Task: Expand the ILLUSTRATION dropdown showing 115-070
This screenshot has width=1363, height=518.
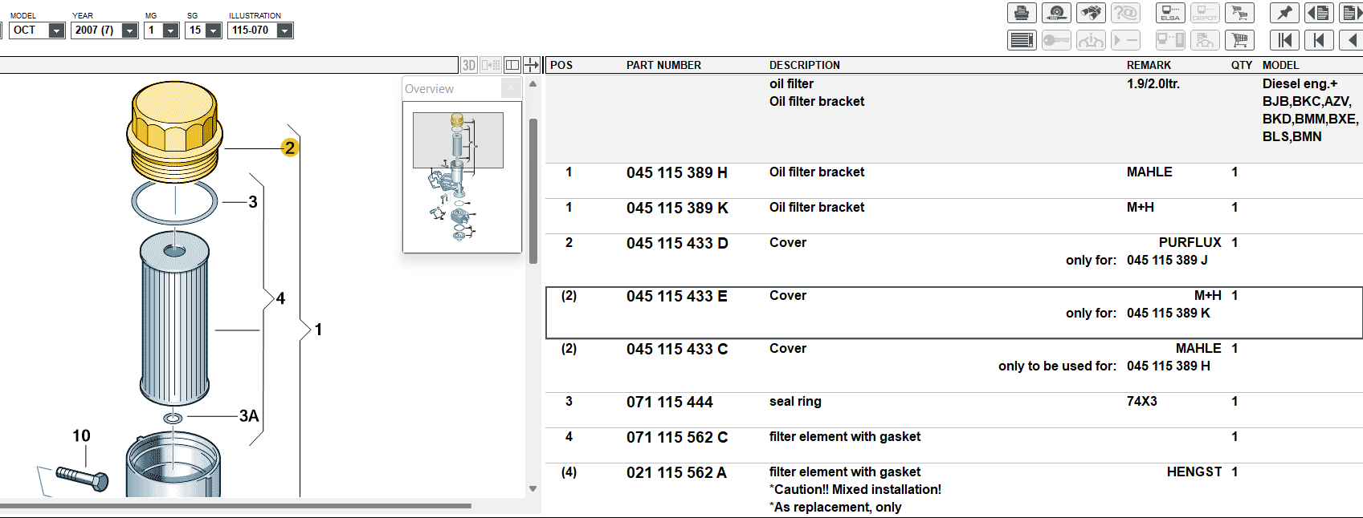Action: click(284, 30)
